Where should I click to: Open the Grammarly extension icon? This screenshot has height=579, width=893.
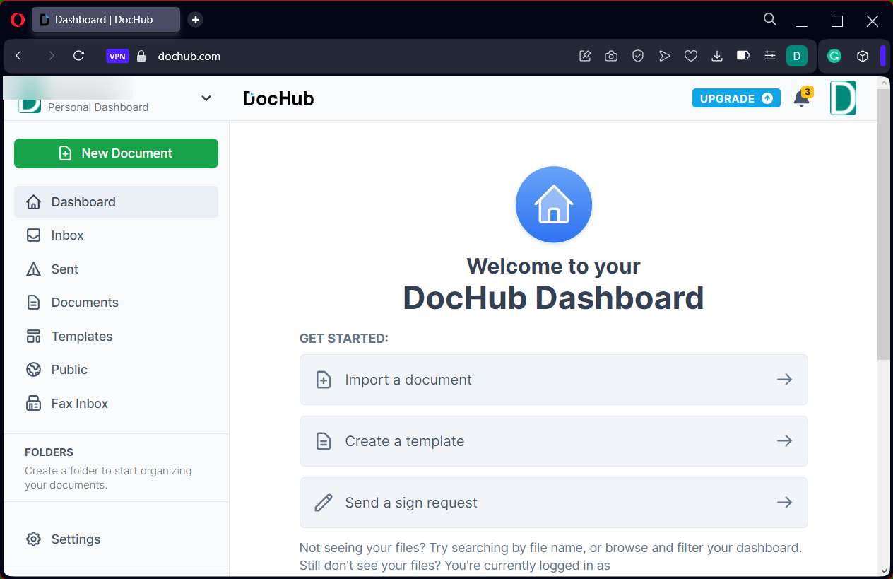(x=834, y=56)
